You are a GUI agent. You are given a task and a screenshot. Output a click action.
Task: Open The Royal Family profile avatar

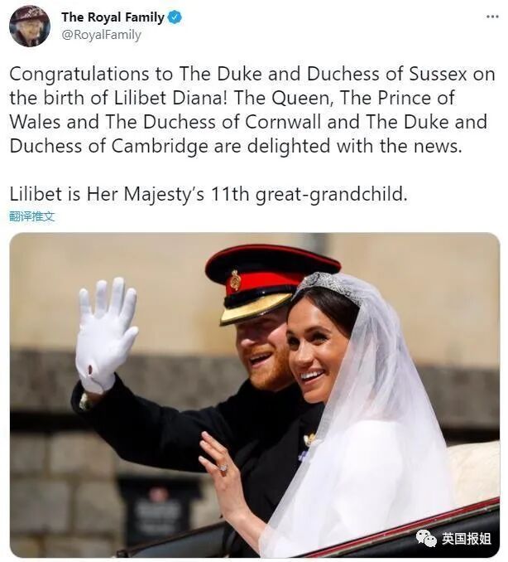30,26
